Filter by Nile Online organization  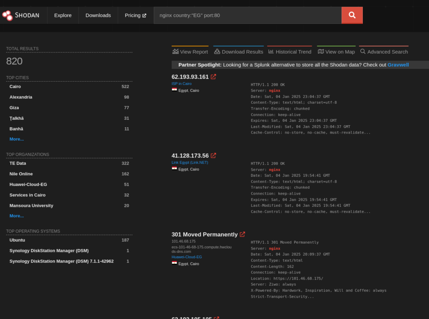pyautogui.click(x=21, y=174)
